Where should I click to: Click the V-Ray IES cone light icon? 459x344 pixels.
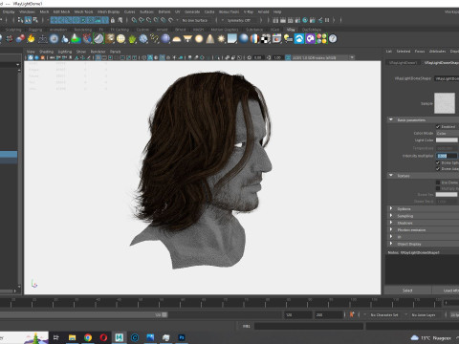click(210, 39)
